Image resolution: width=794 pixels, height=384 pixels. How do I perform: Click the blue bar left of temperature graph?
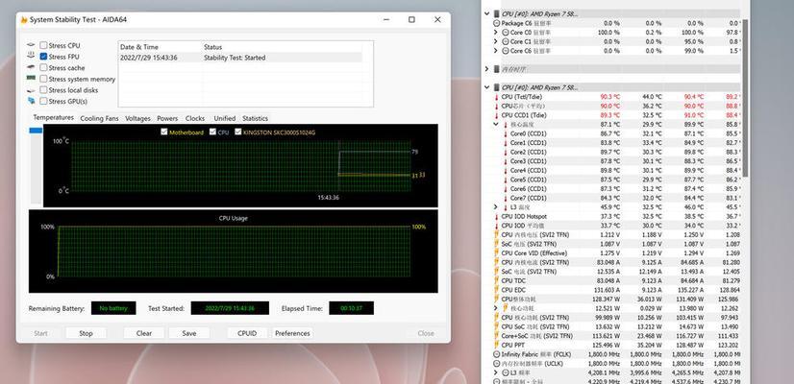[x=36, y=131]
